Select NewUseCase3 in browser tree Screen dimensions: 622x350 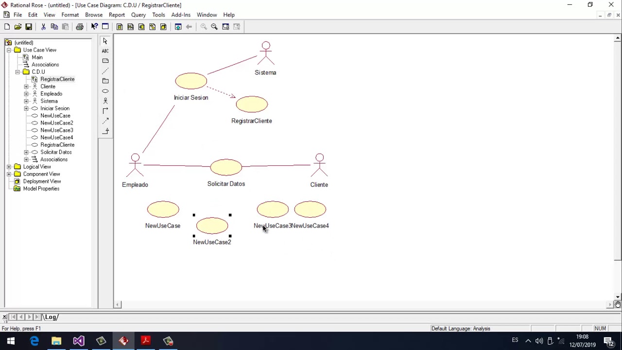(57, 130)
